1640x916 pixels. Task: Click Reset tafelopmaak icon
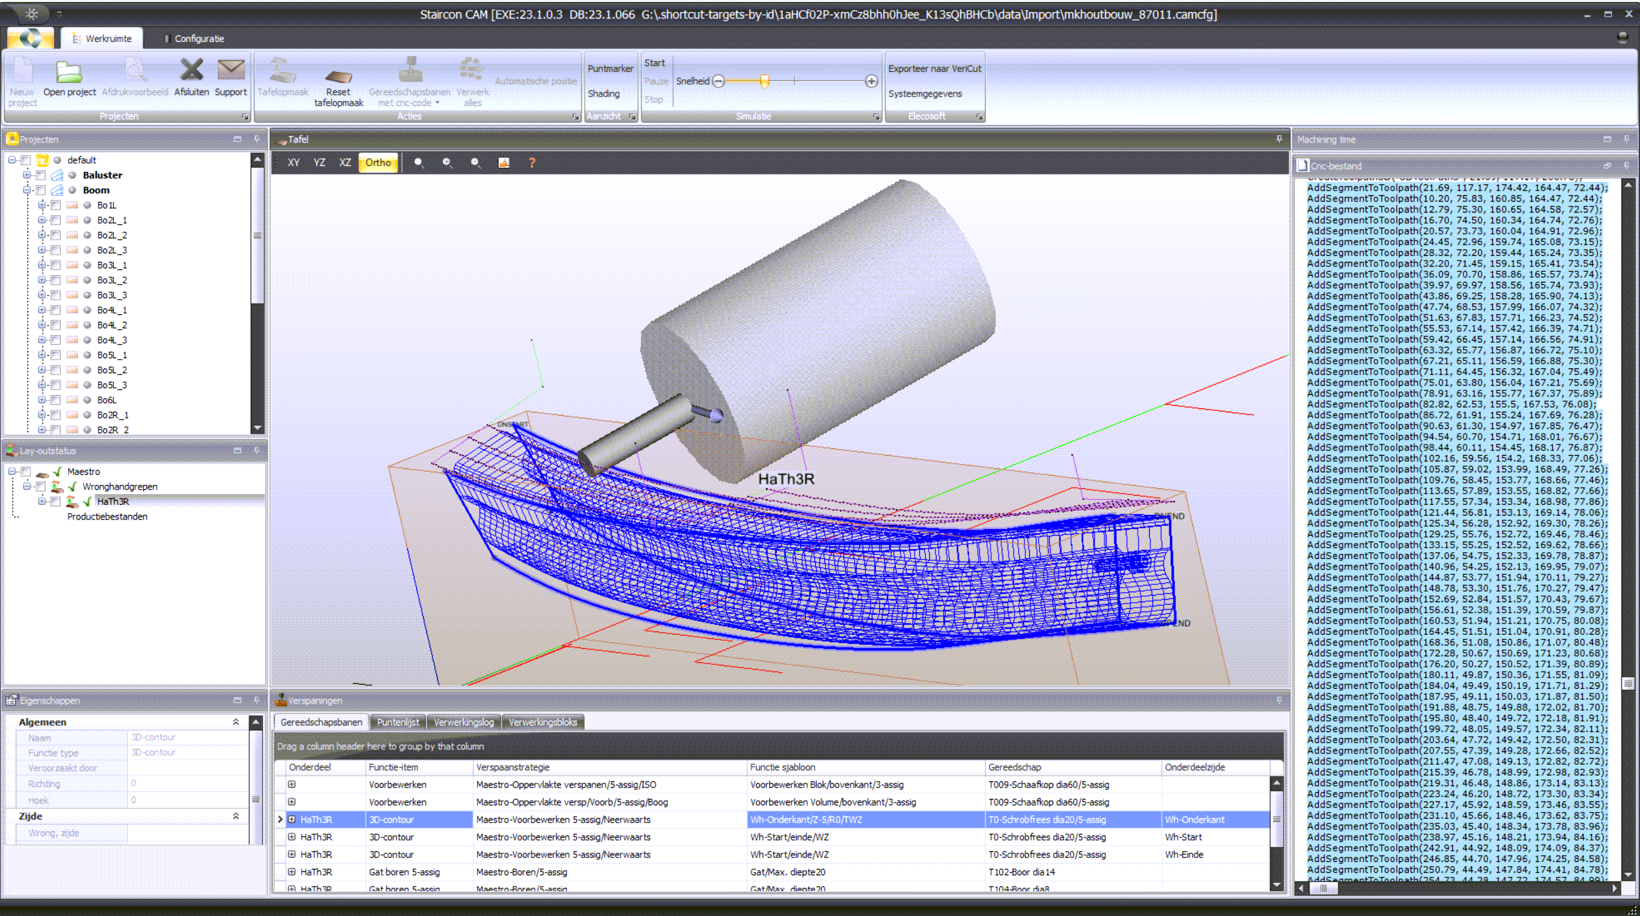click(338, 76)
